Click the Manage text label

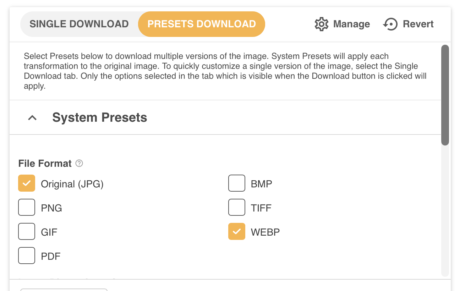[351, 24]
